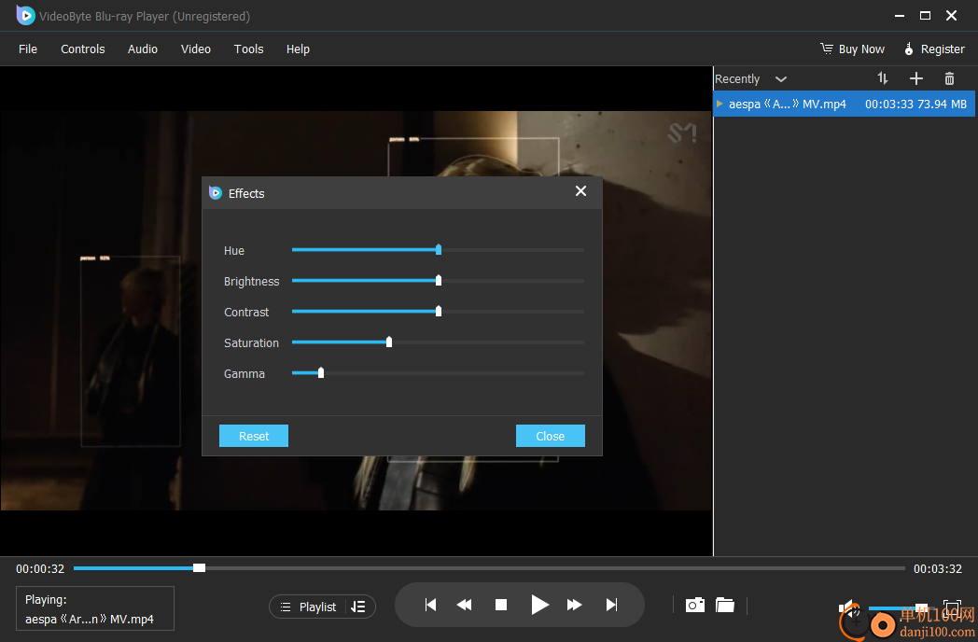Rewind the video
The image size is (978, 642).
click(x=464, y=605)
